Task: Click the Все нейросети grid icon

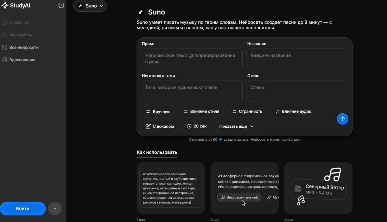Action: coord(5,47)
